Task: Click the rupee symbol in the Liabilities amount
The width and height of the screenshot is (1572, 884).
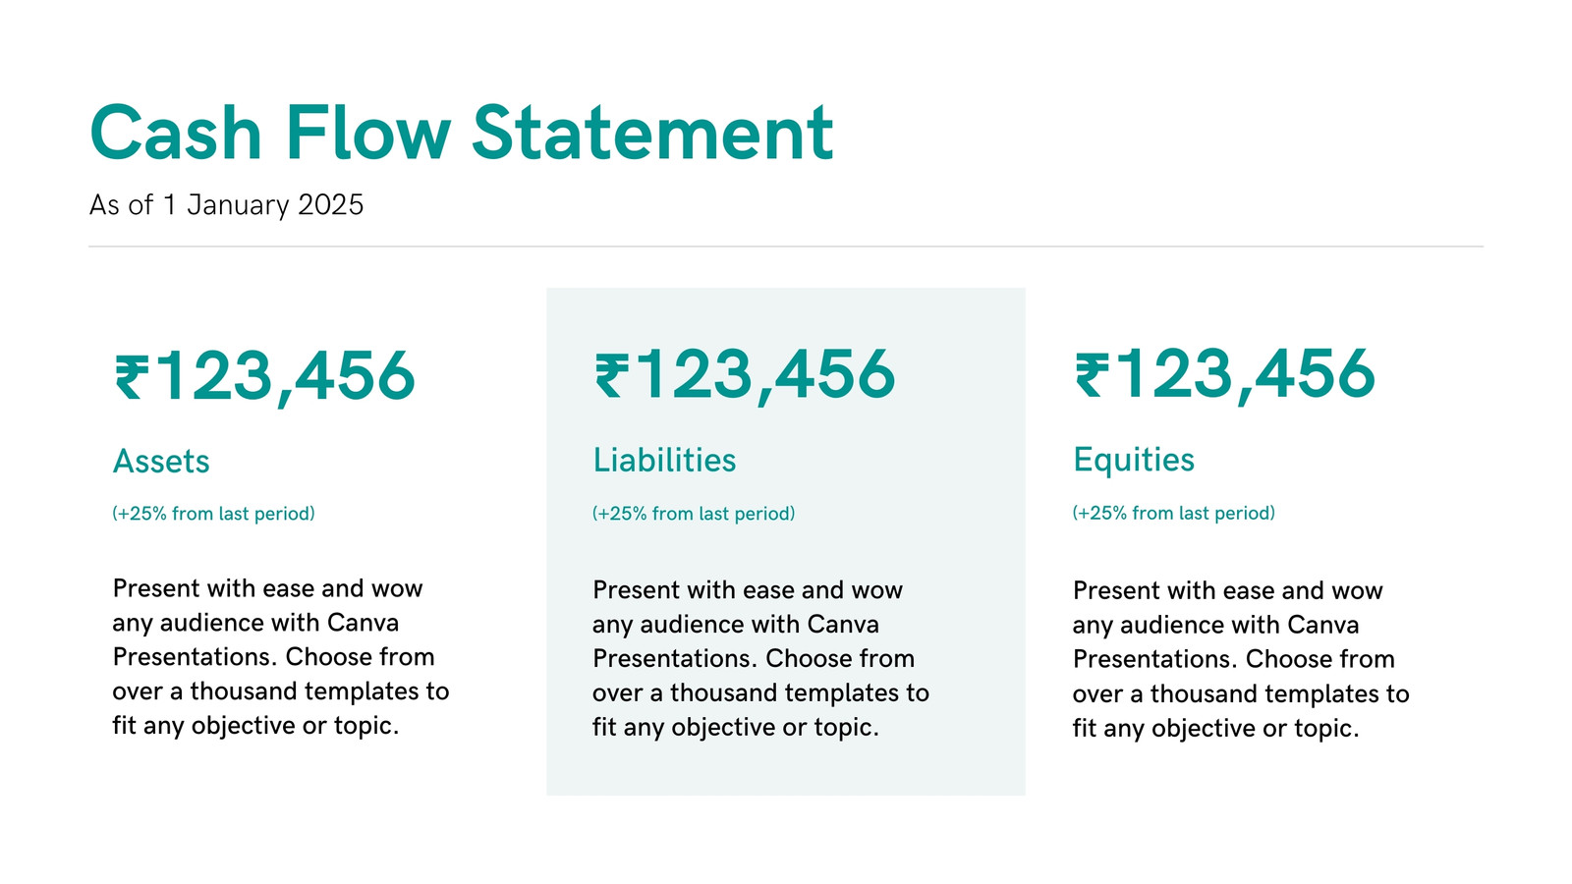Action: [612, 377]
